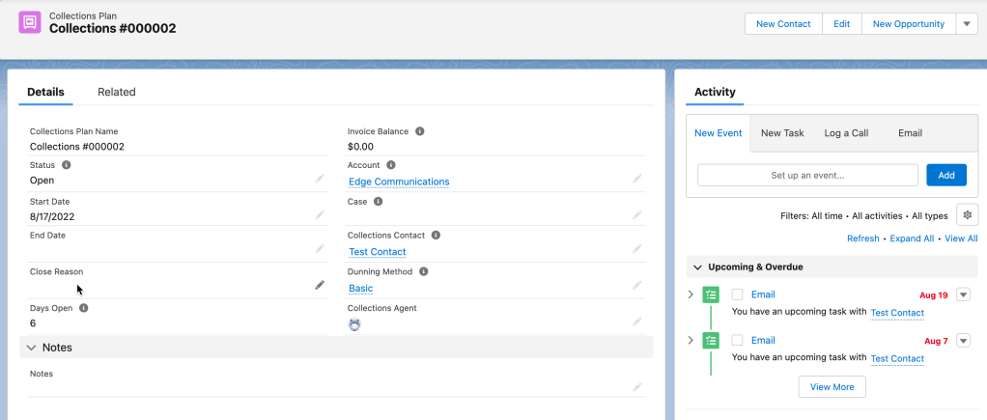Expand the Aug 19 Email task details
Screen dimensions: 987x420
click(x=690, y=294)
